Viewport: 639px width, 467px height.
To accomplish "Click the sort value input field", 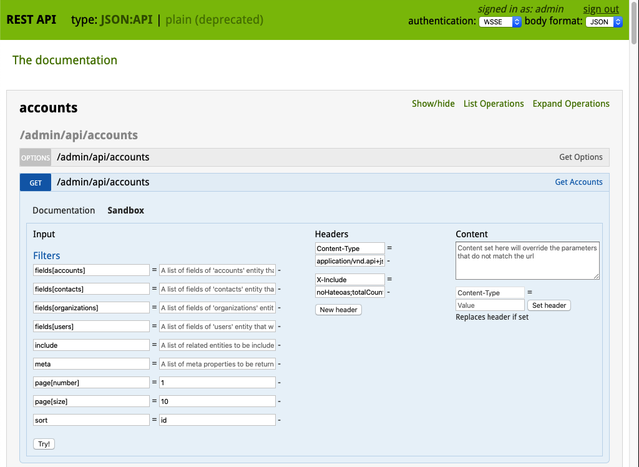I will click(x=217, y=420).
